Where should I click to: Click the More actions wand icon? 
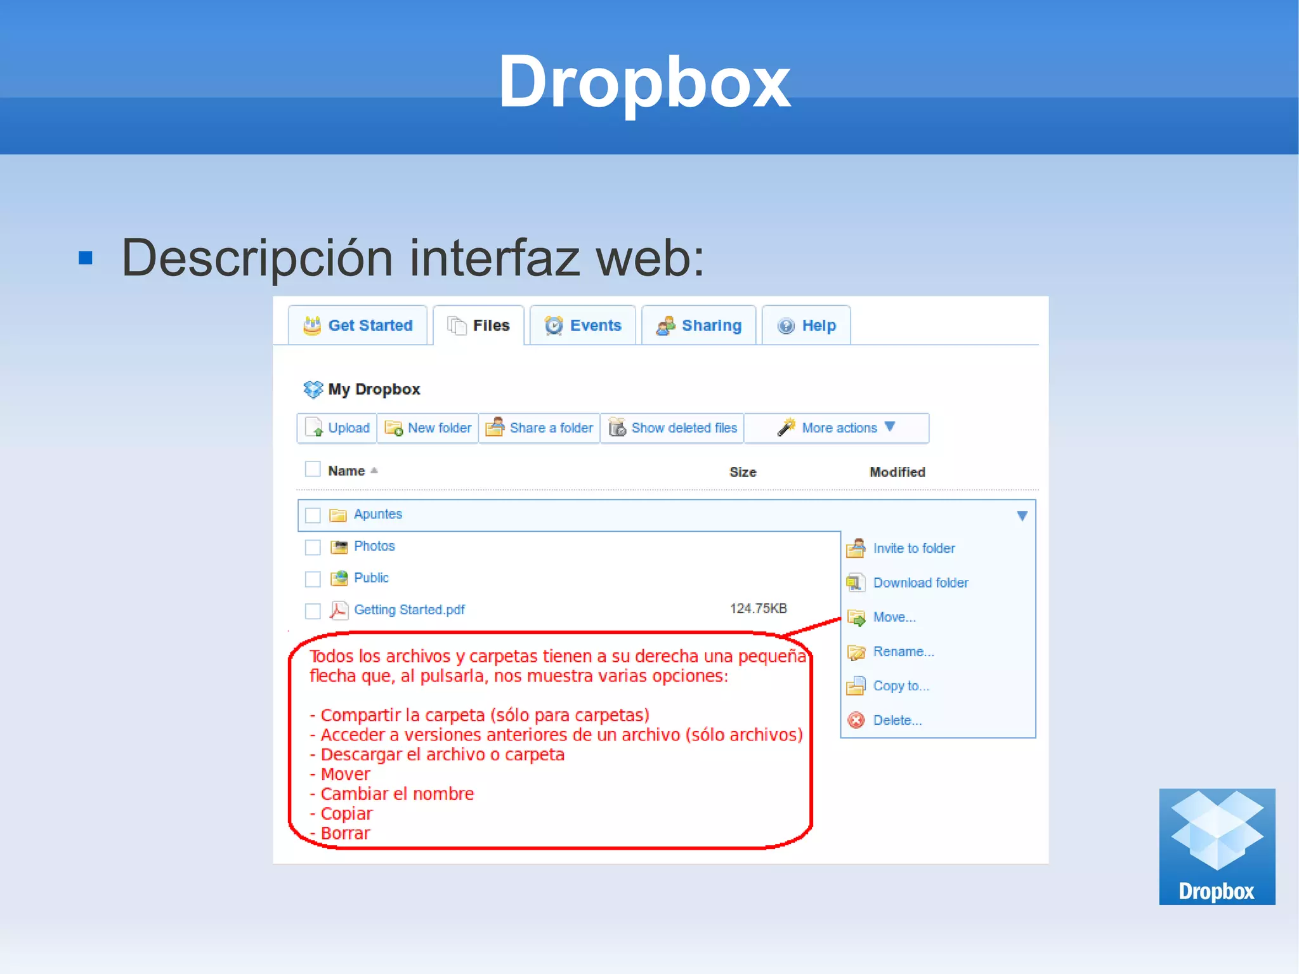(787, 427)
